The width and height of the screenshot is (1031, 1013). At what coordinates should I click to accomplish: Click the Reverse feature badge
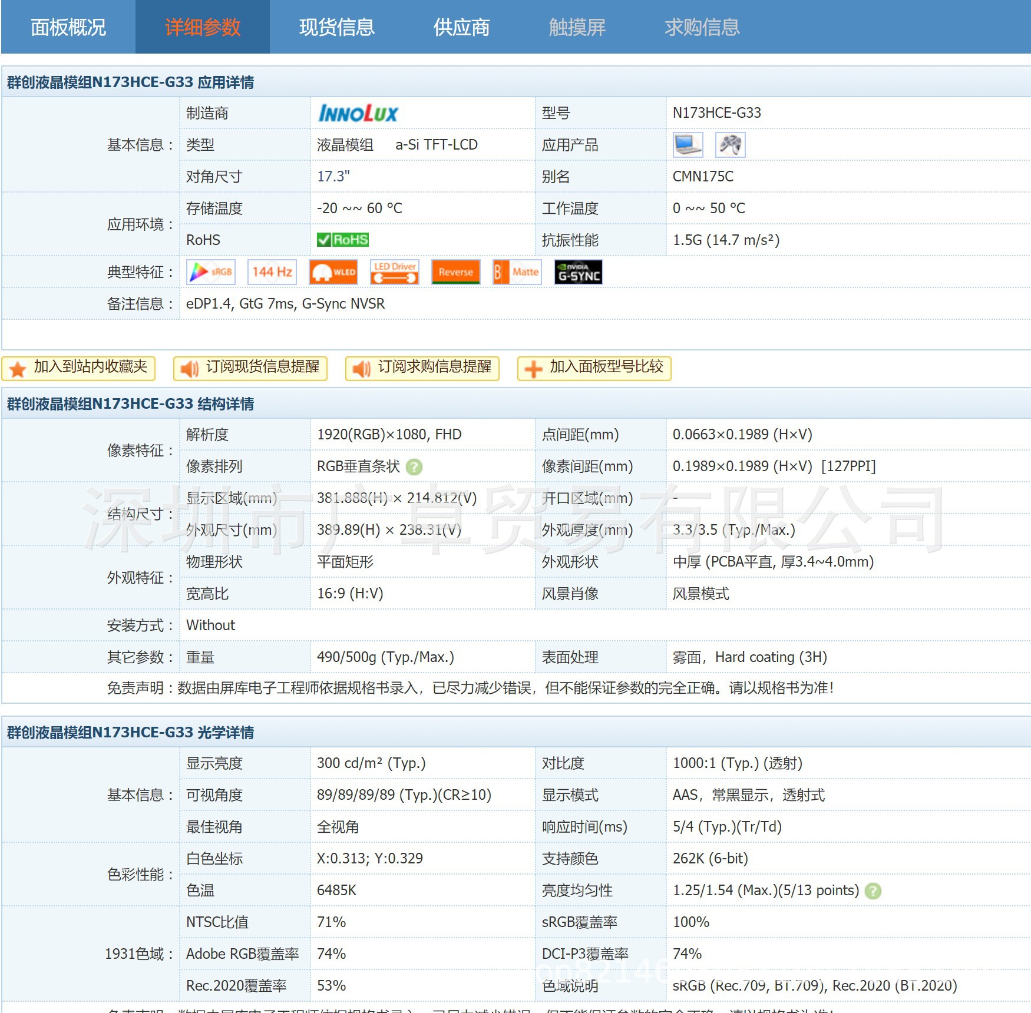point(456,272)
